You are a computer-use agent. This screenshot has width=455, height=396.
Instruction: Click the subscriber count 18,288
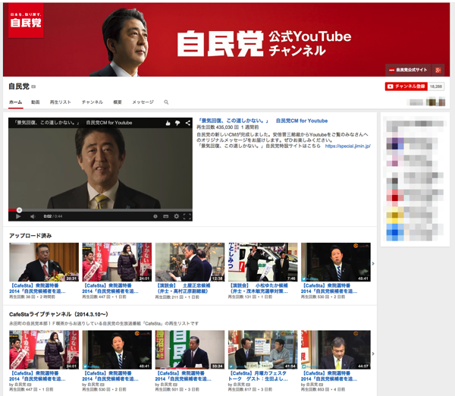click(x=436, y=86)
